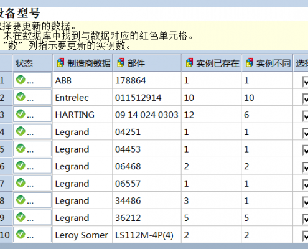The width and height of the screenshot is (308, 249).
Task: Select existing instances value 12 for HARTING
Action: pyautogui.click(x=212, y=115)
